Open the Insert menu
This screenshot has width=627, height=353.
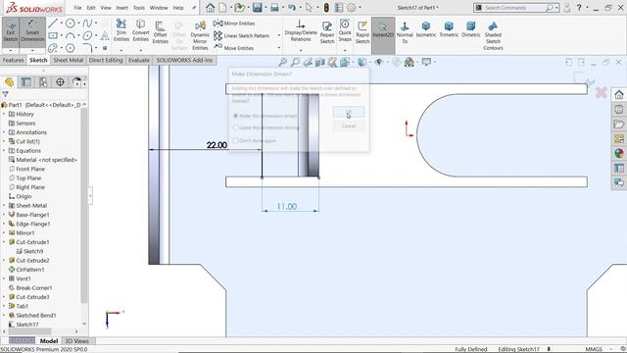(121, 8)
